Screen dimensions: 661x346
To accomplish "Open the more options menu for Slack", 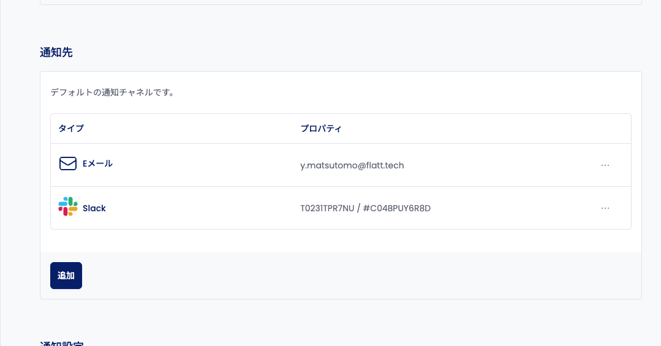I will tap(605, 208).
